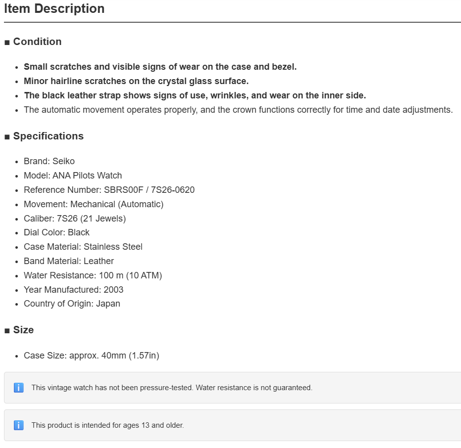Click the Water Resistance: 100 m line
Screen dimensions: 461x448
click(x=93, y=275)
